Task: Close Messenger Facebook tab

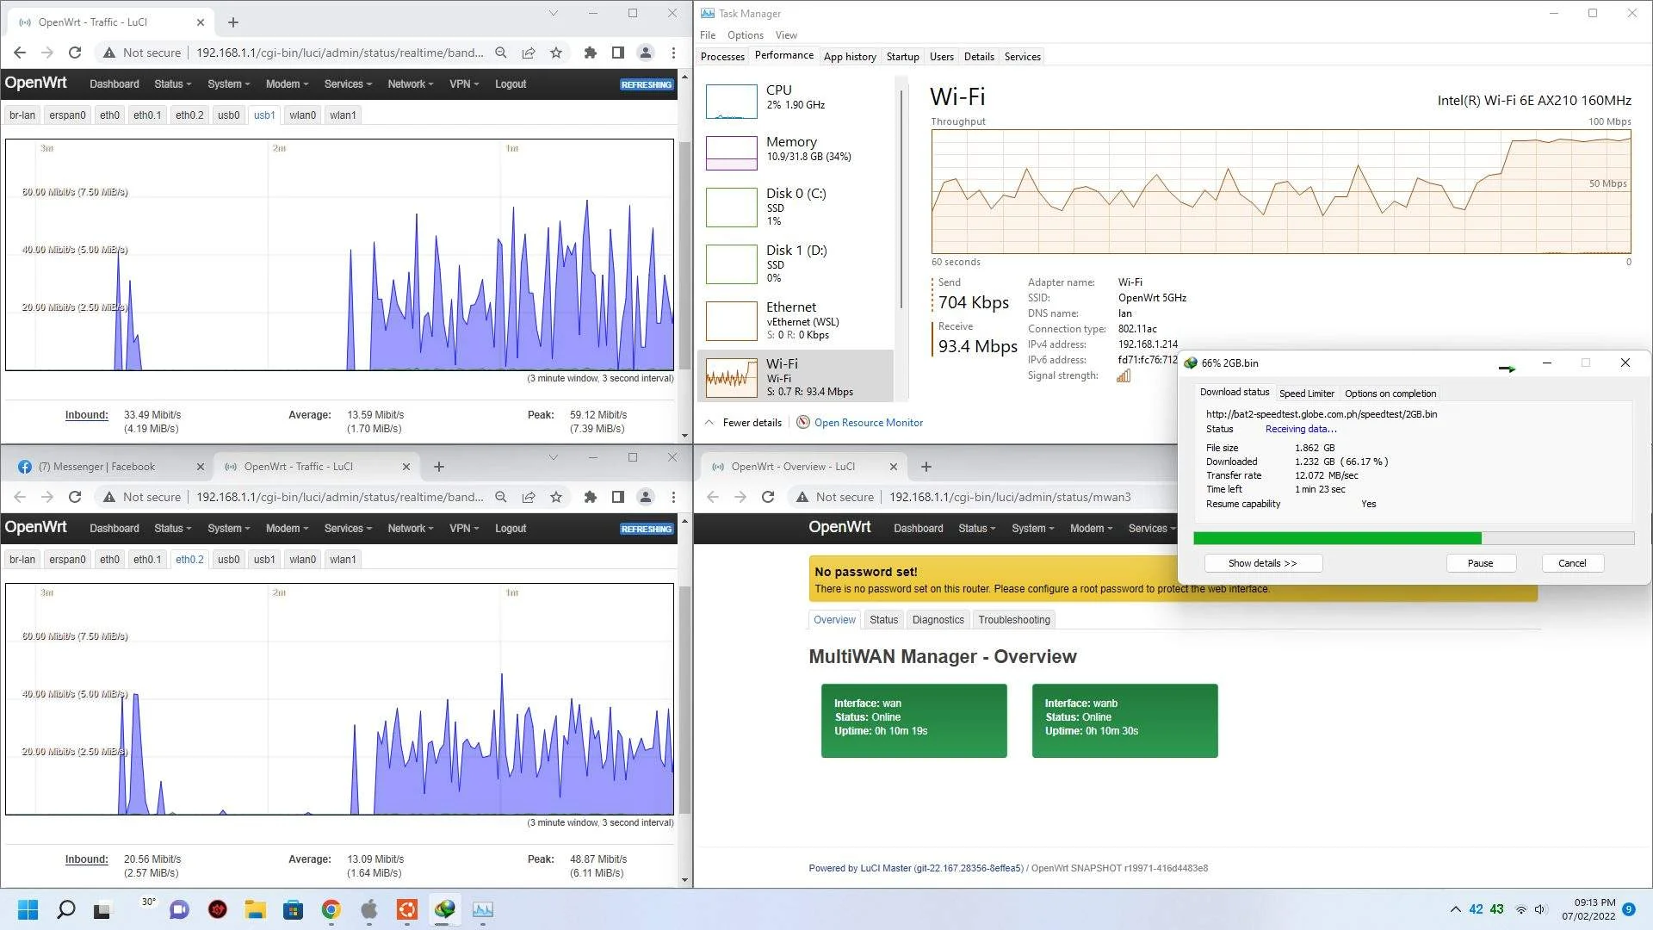Action: click(x=201, y=467)
